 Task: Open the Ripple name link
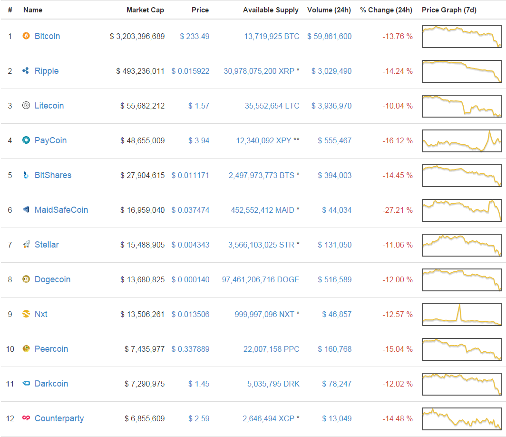click(x=47, y=71)
